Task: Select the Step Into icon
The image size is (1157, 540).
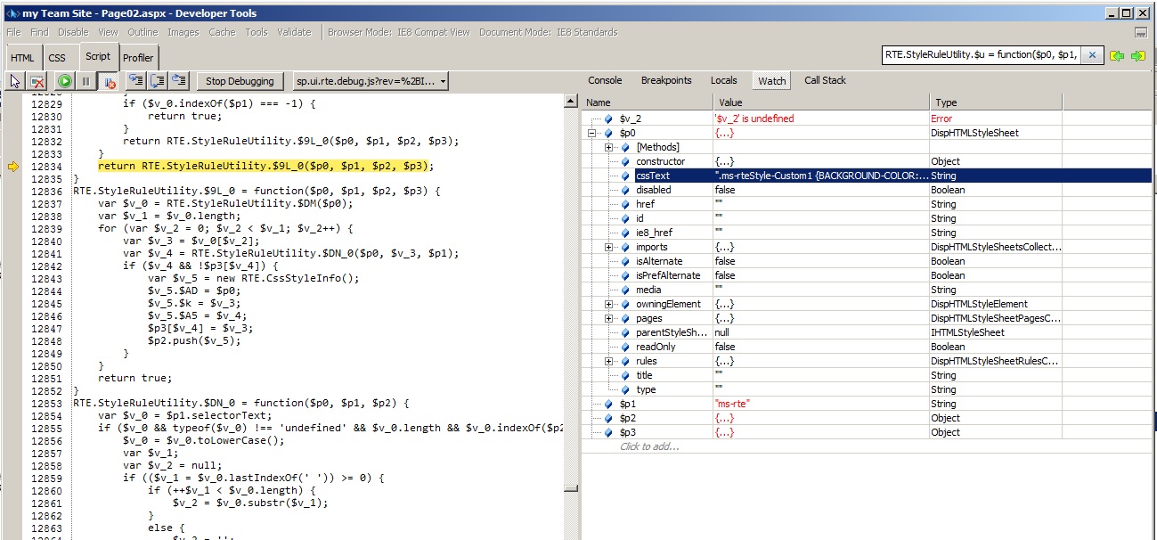Action: click(x=134, y=80)
